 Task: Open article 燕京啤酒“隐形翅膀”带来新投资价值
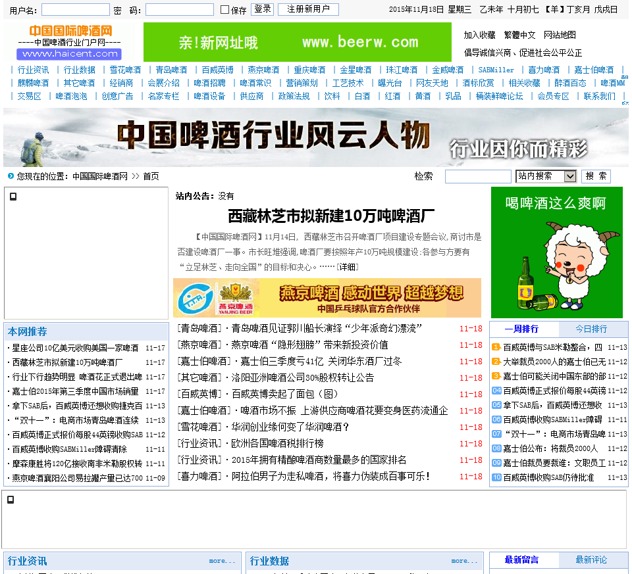(x=309, y=345)
